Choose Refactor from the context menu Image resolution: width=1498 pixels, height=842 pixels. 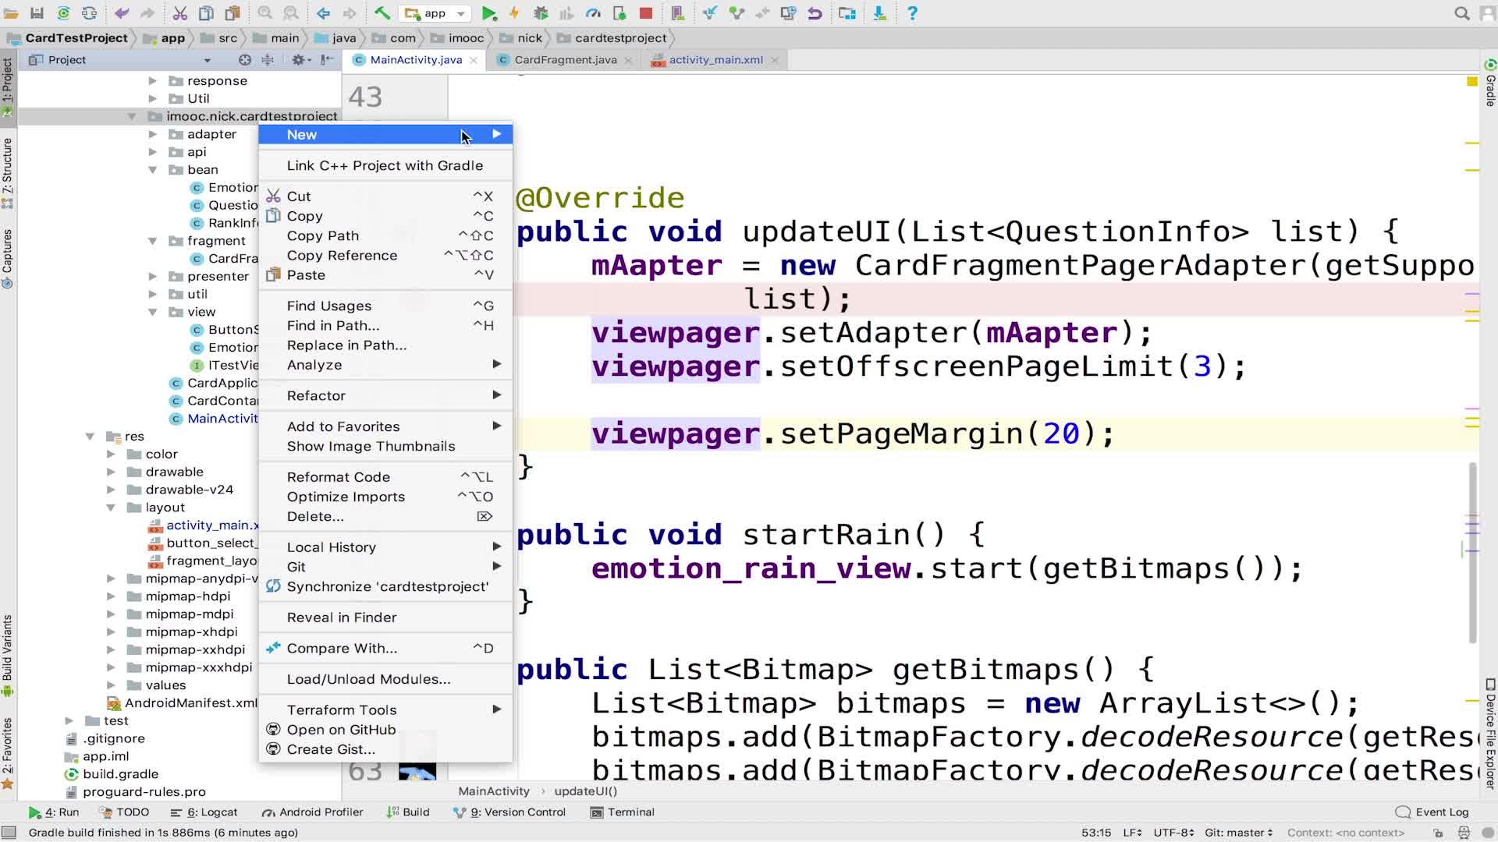tap(316, 395)
